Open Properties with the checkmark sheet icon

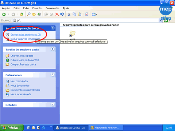87,14
